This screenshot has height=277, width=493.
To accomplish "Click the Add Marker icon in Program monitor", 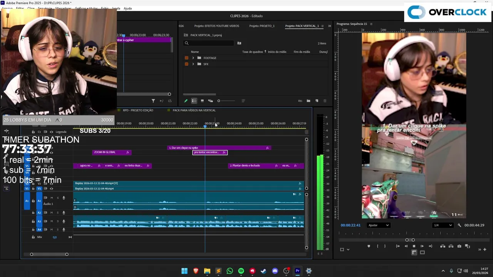I will tap(369, 246).
